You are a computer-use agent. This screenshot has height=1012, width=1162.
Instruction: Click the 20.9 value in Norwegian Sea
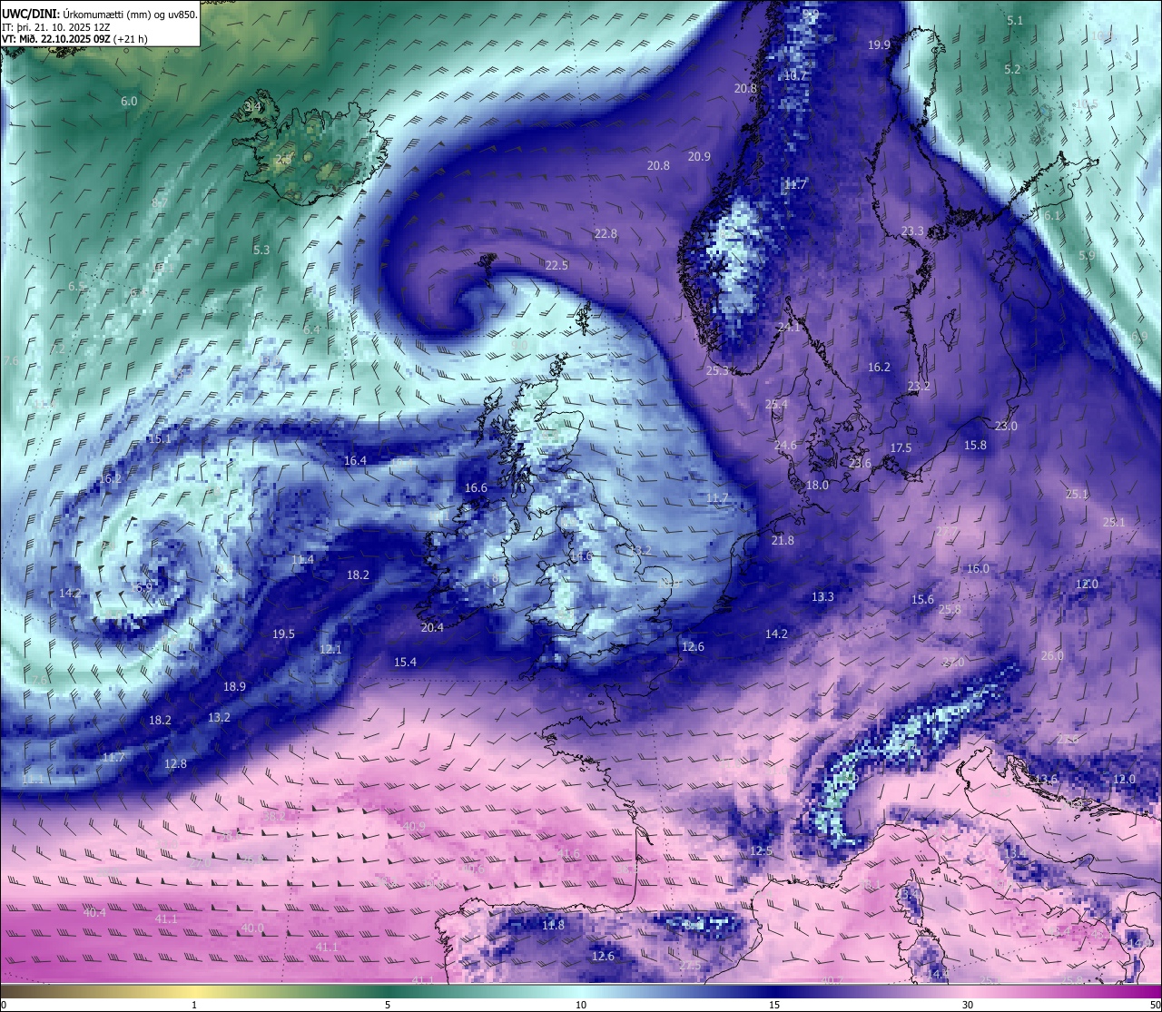tap(699, 157)
